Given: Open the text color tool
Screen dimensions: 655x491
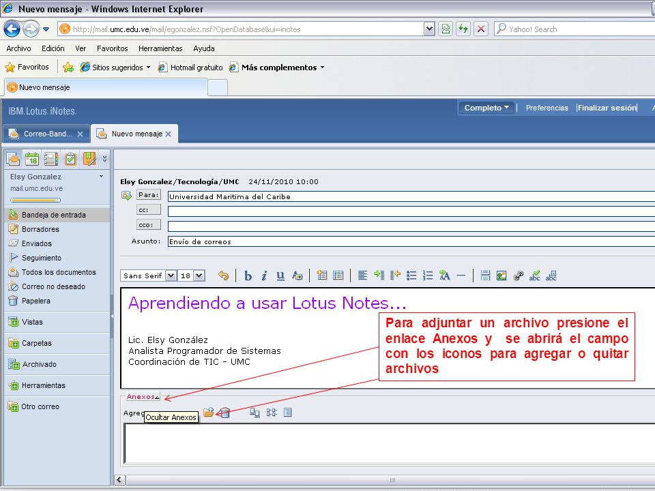Looking at the screenshot, I should point(297,276).
